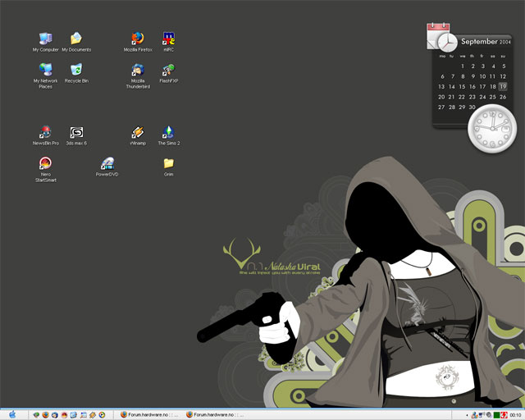525x420 pixels.
Task: Launch Thunderbird from the quick launch bar
Action: click(55, 415)
